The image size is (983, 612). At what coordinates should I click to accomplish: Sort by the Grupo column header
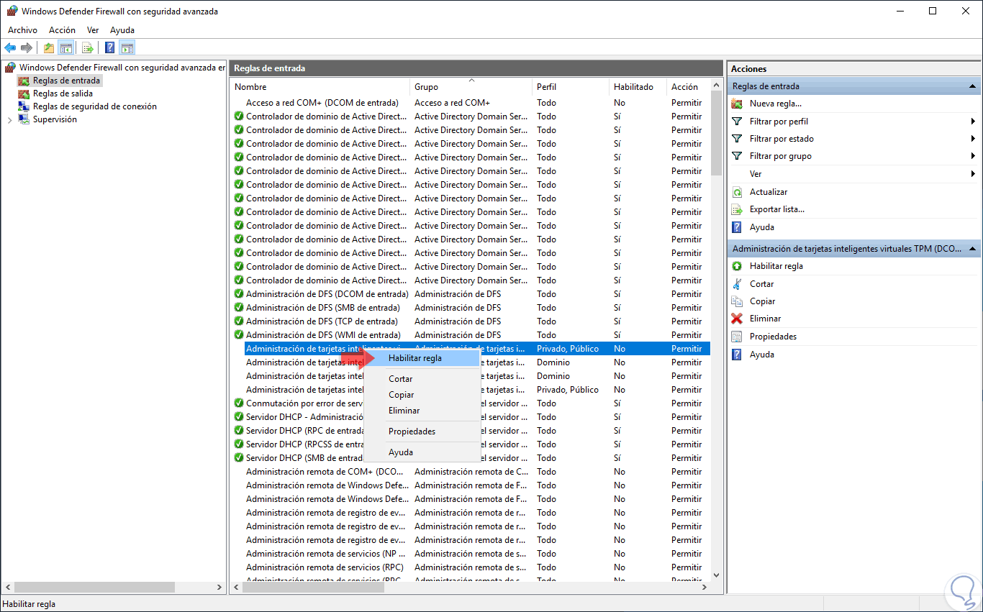(x=472, y=87)
